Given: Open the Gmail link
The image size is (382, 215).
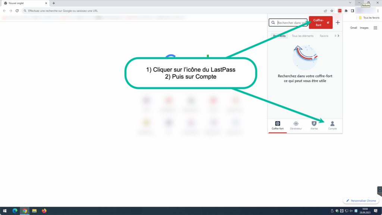Looking at the screenshot, I should tap(354, 28).
